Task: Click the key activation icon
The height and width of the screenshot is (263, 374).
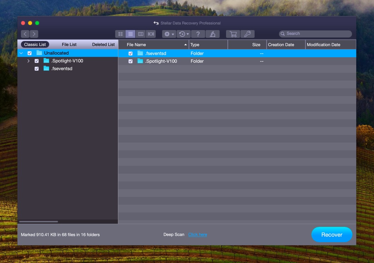Action: (x=248, y=34)
